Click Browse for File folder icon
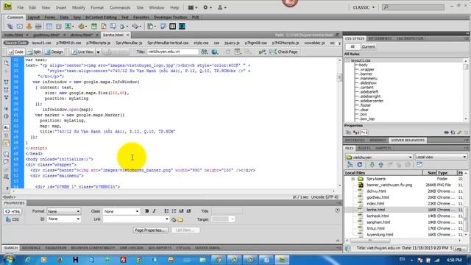Viewport: 471px width, 265px height. point(180,219)
